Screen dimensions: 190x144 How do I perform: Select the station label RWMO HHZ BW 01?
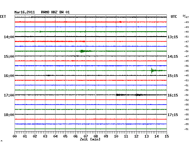[x=55, y=12]
